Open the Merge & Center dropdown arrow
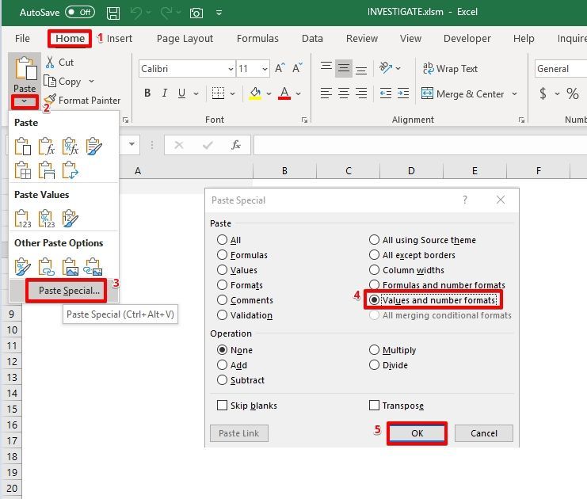The image size is (587, 499). 515,93
